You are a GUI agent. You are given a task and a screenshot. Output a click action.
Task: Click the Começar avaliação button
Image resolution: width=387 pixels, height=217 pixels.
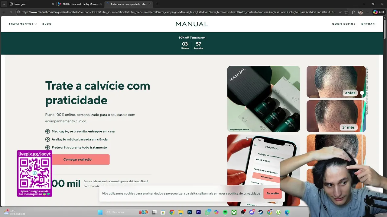pyautogui.click(x=77, y=159)
